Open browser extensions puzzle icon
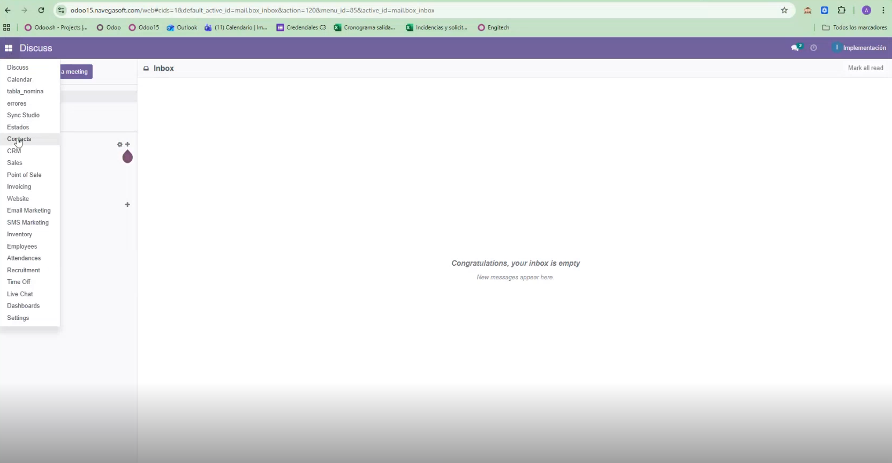Screen dimensions: 892x463 (x=841, y=10)
